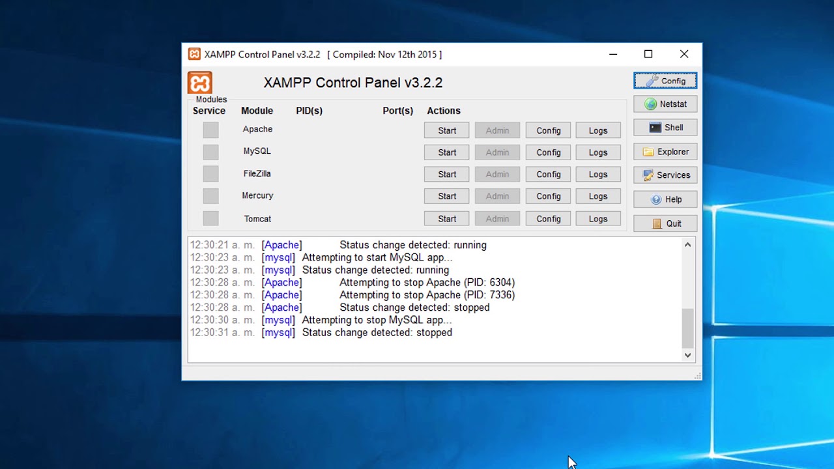
Task: View Logs for Apache
Action: tap(598, 130)
